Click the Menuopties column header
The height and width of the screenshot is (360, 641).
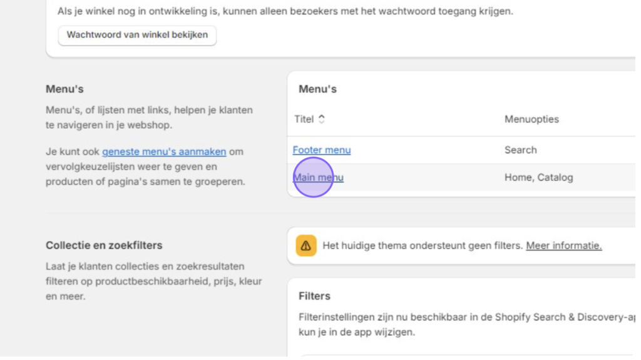[531, 119]
